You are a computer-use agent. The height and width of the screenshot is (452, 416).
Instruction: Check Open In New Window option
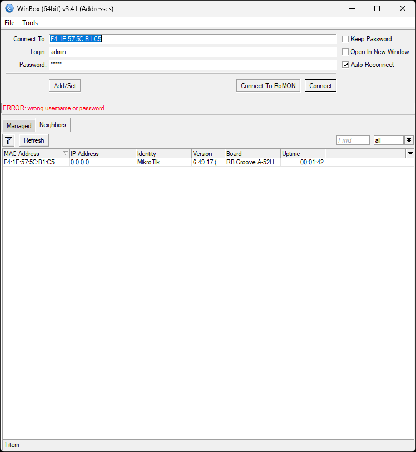point(345,52)
